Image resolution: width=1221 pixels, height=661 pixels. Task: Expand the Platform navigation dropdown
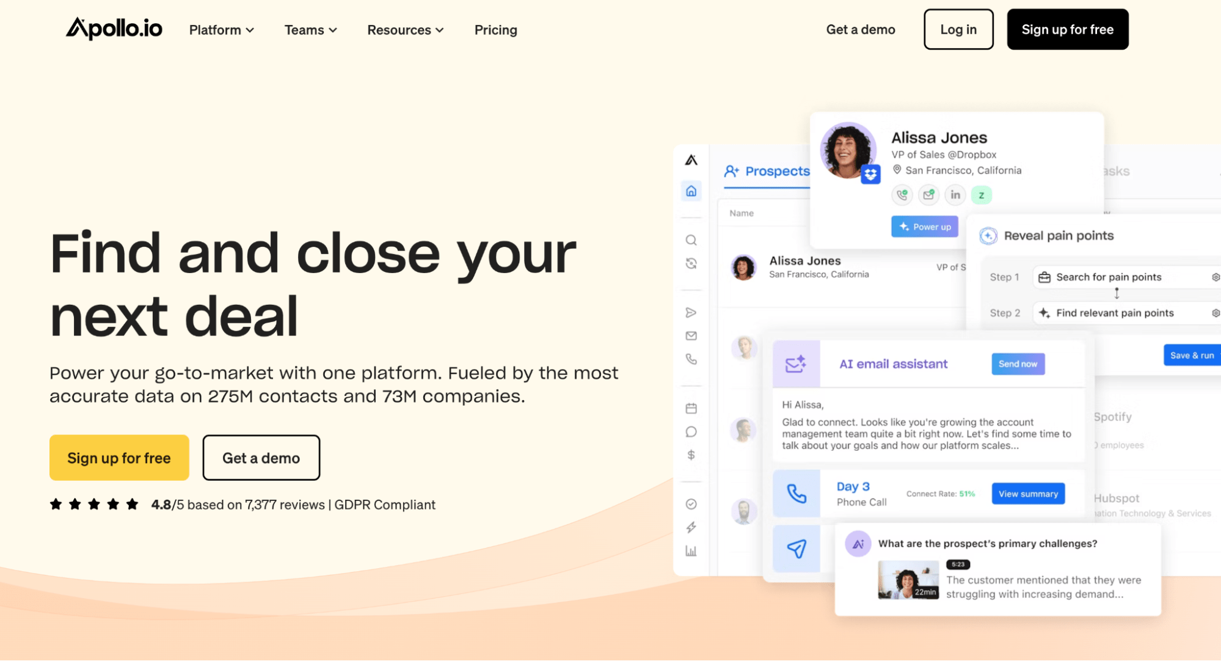point(220,30)
